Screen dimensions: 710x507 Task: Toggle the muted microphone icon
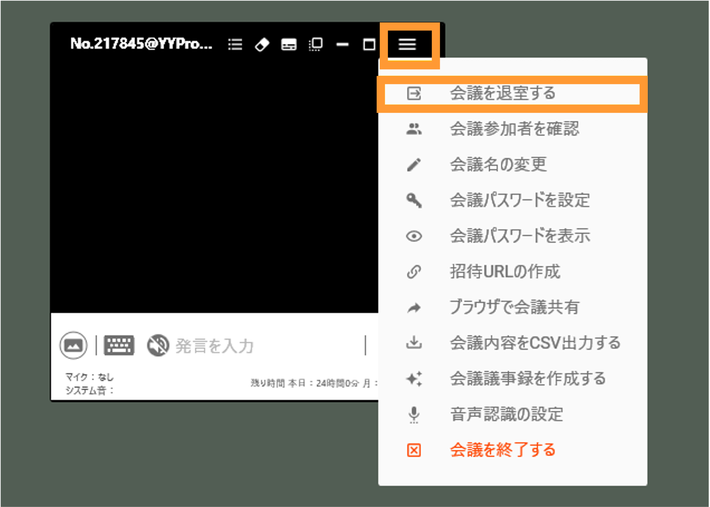tap(158, 345)
